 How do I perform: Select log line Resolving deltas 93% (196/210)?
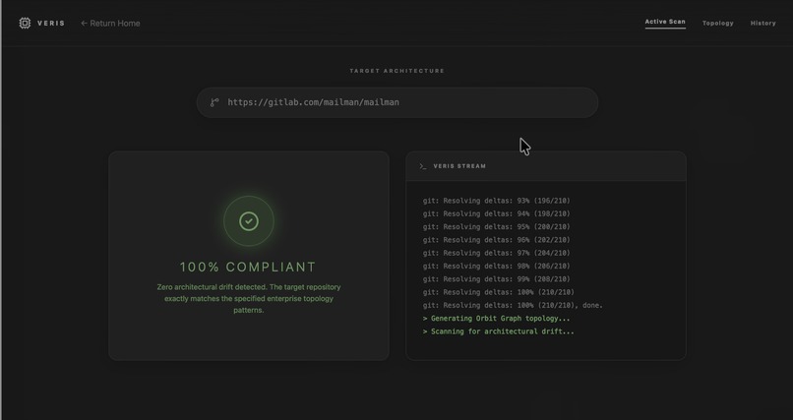497,201
